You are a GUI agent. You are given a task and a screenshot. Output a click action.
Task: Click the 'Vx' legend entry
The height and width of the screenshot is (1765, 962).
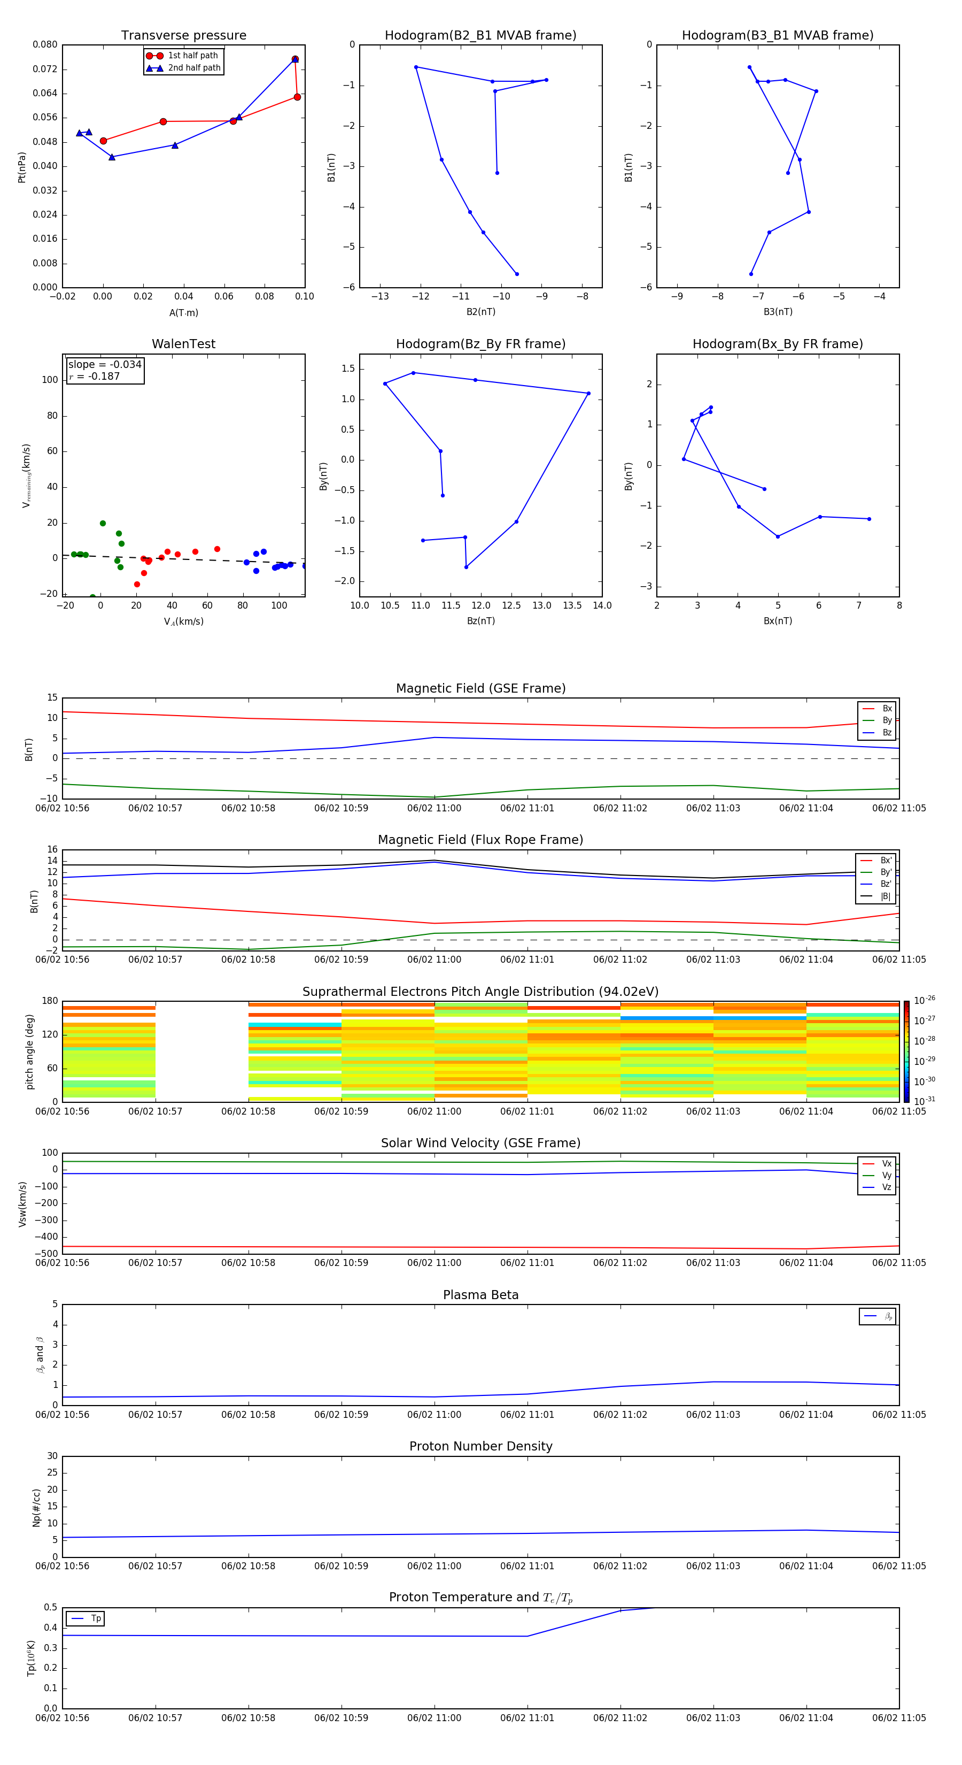[877, 1163]
